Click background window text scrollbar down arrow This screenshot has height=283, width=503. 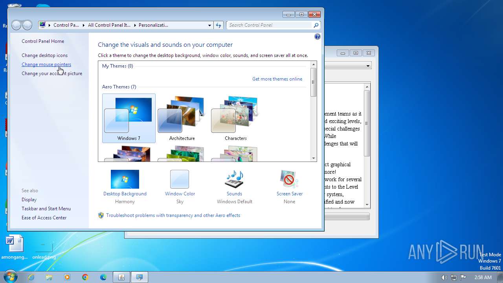tap(367, 205)
